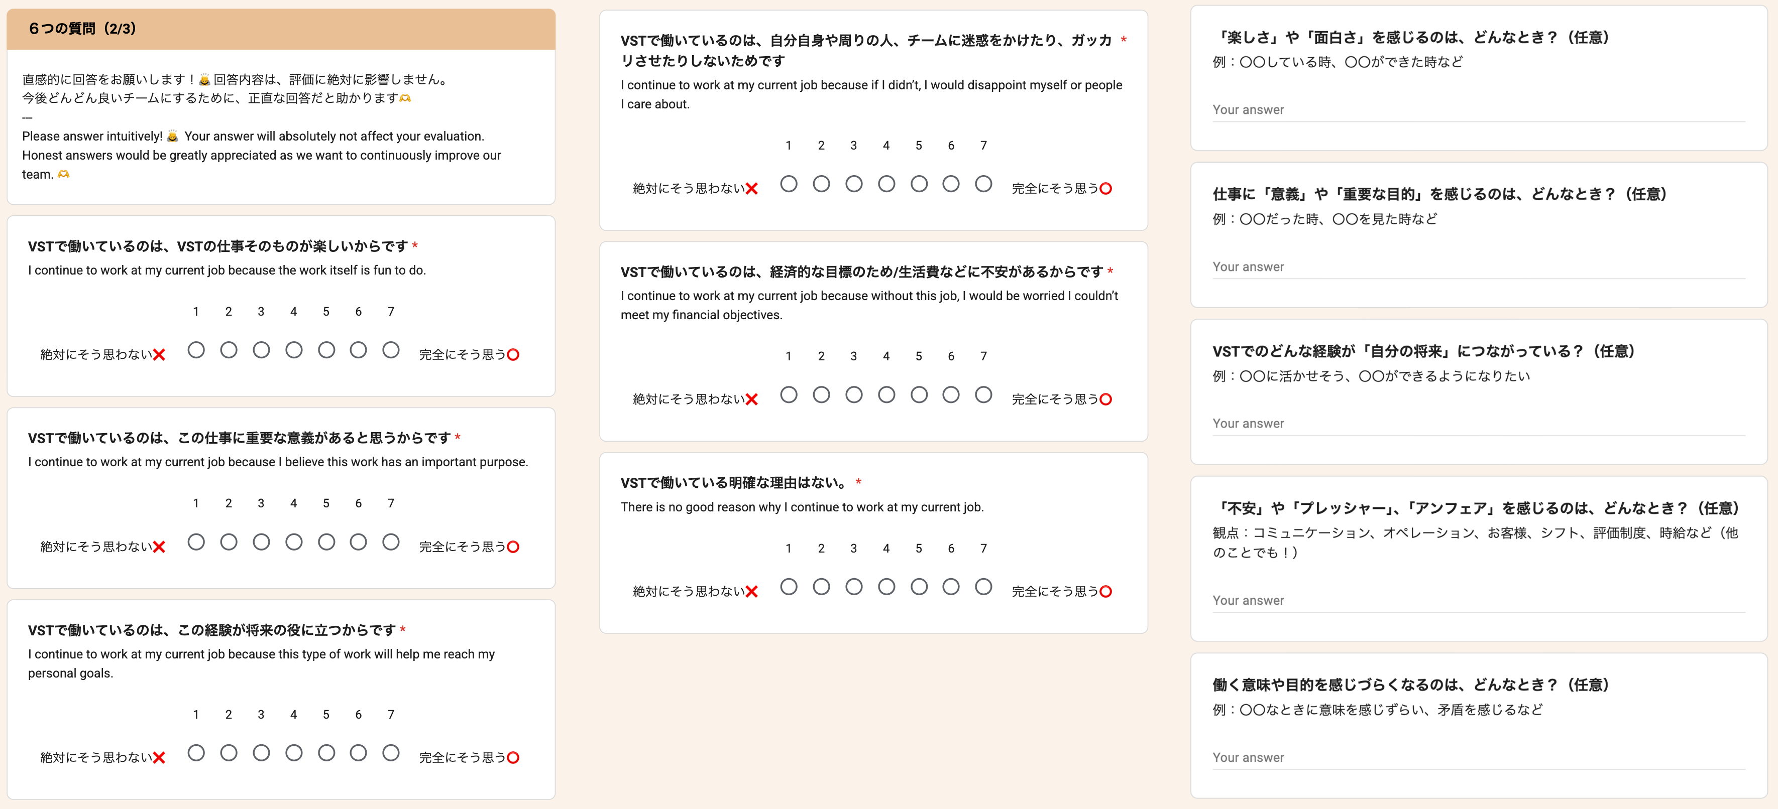1778x809 pixels.
Task: Click answer field for 「意義」や「重要な目的」 question
Action: click(x=1479, y=267)
